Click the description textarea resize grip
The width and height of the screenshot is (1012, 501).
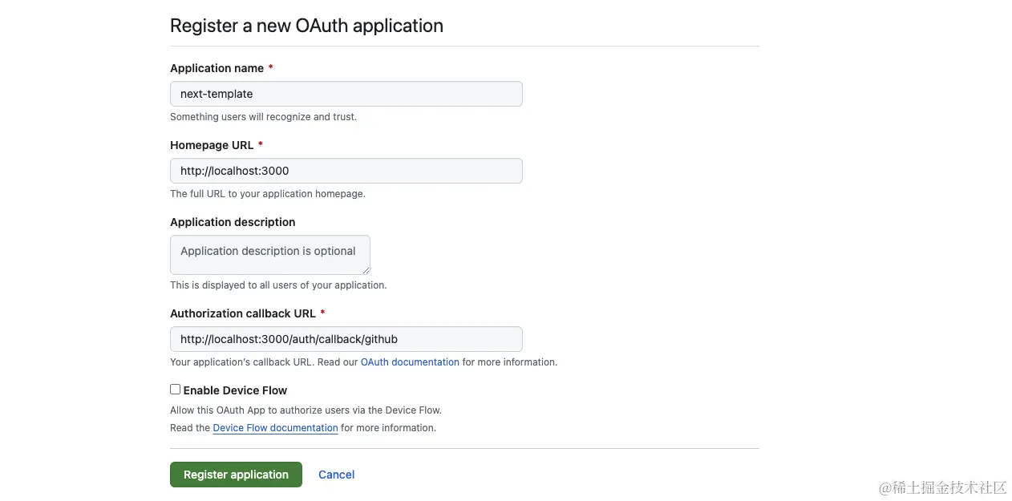coord(366,271)
